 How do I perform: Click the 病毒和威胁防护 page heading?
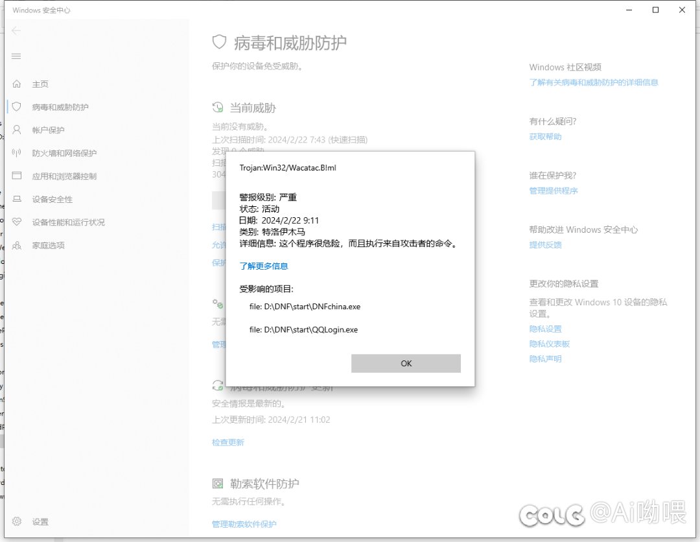pyautogui.click(x=290, y=43)
